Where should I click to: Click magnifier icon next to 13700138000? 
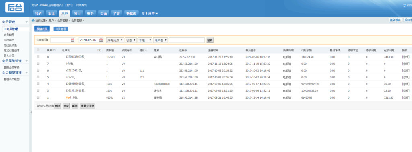(83, 57)
